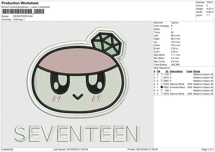The height and width of the screenshot is (152, 215).
Task: Click the Stop Sequence heading
Action: pos(162,68)
